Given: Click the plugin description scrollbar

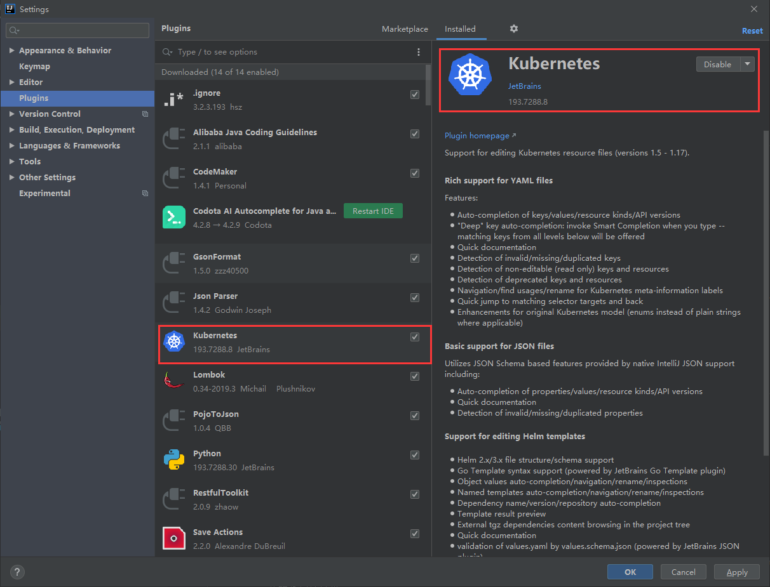Looking at the screenshot, I should pos(765,292).
